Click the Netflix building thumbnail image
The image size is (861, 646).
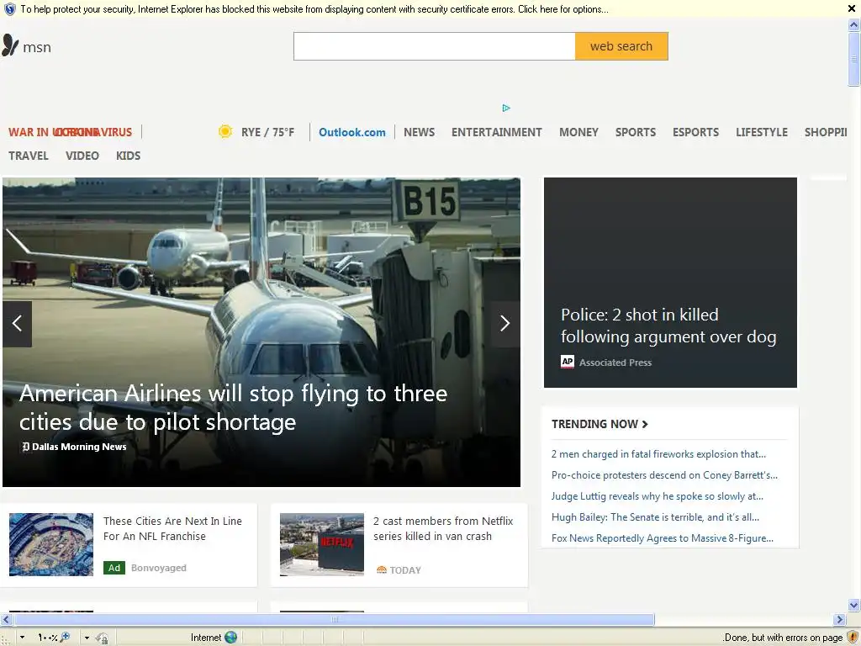coord(322,544)
